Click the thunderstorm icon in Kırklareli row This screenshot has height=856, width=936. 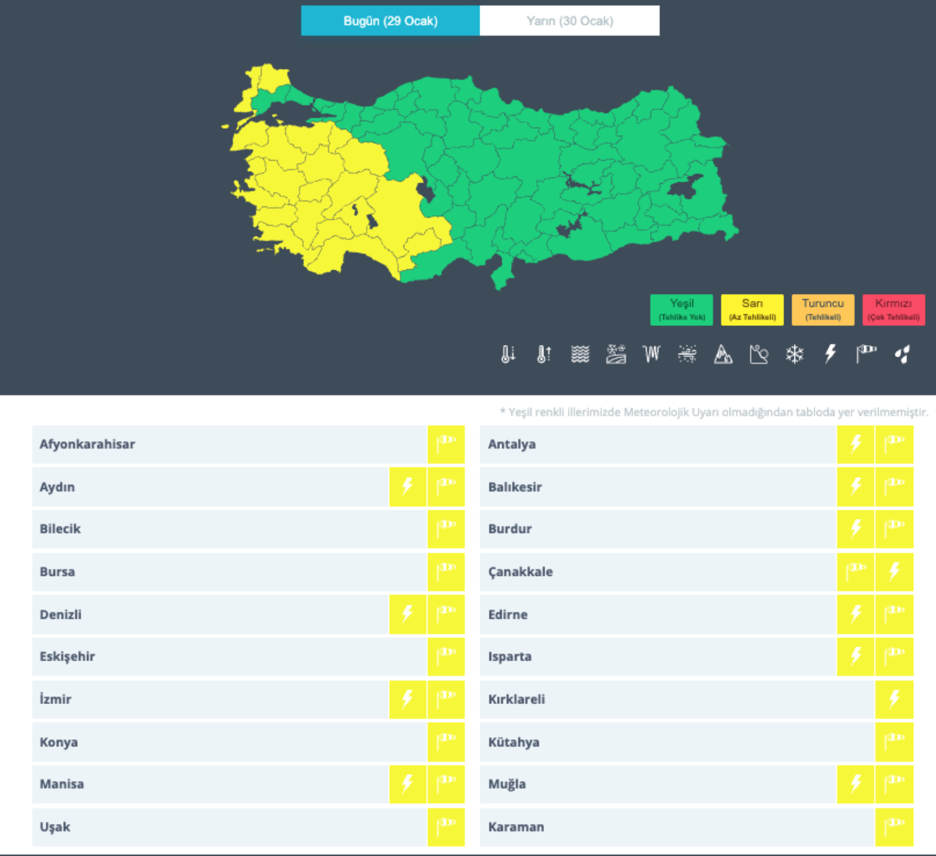894,699
